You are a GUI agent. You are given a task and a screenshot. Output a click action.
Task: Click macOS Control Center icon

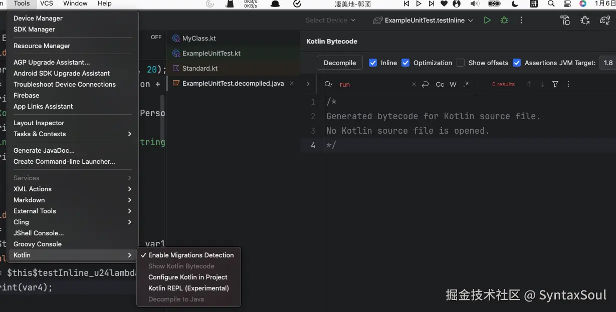[x=567, y=4]
